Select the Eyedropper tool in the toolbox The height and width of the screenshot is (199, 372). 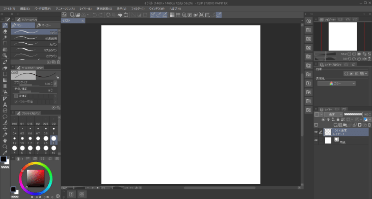pyautogui.click(x=5, y=153)
